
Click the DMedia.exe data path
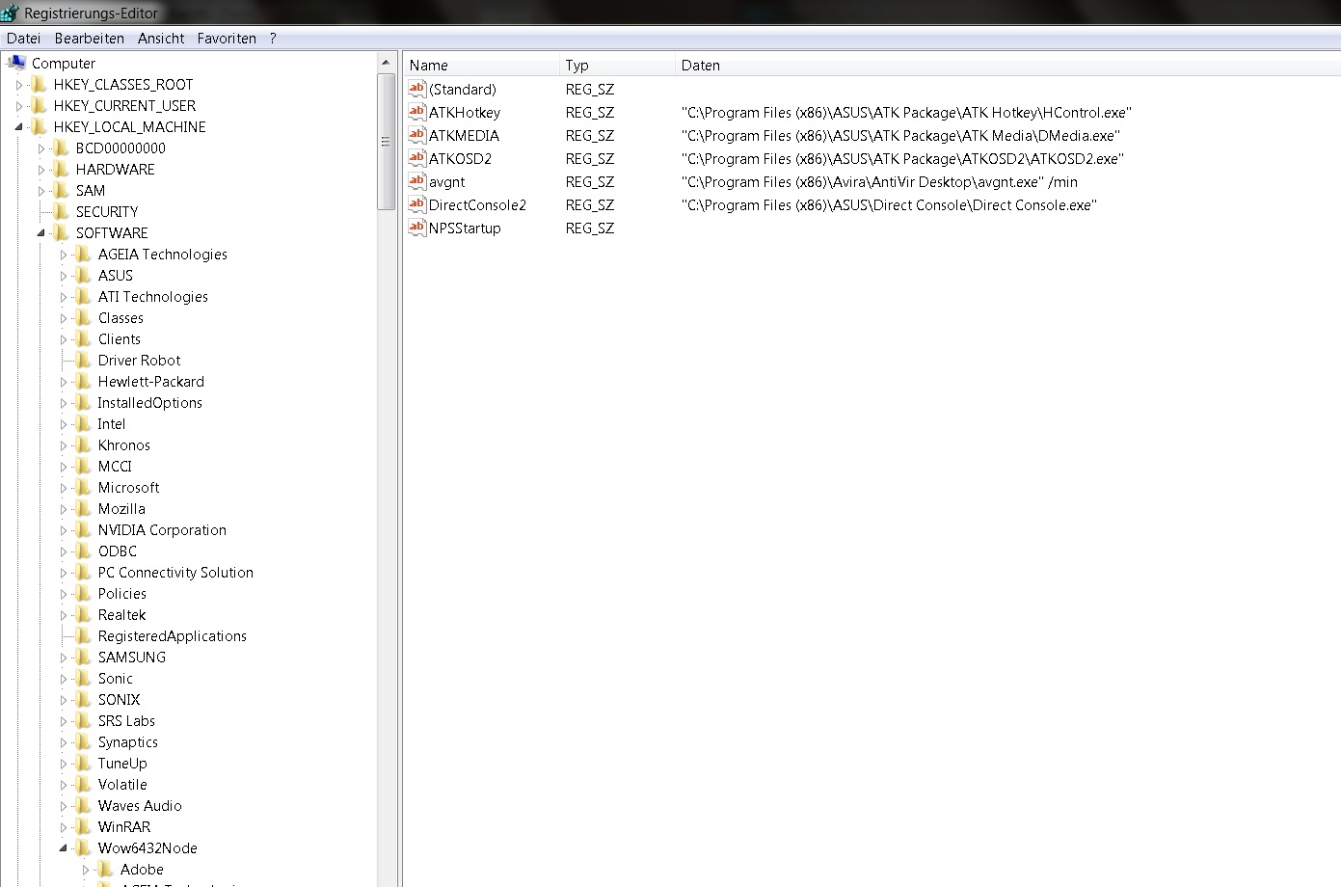coord(900,135)
